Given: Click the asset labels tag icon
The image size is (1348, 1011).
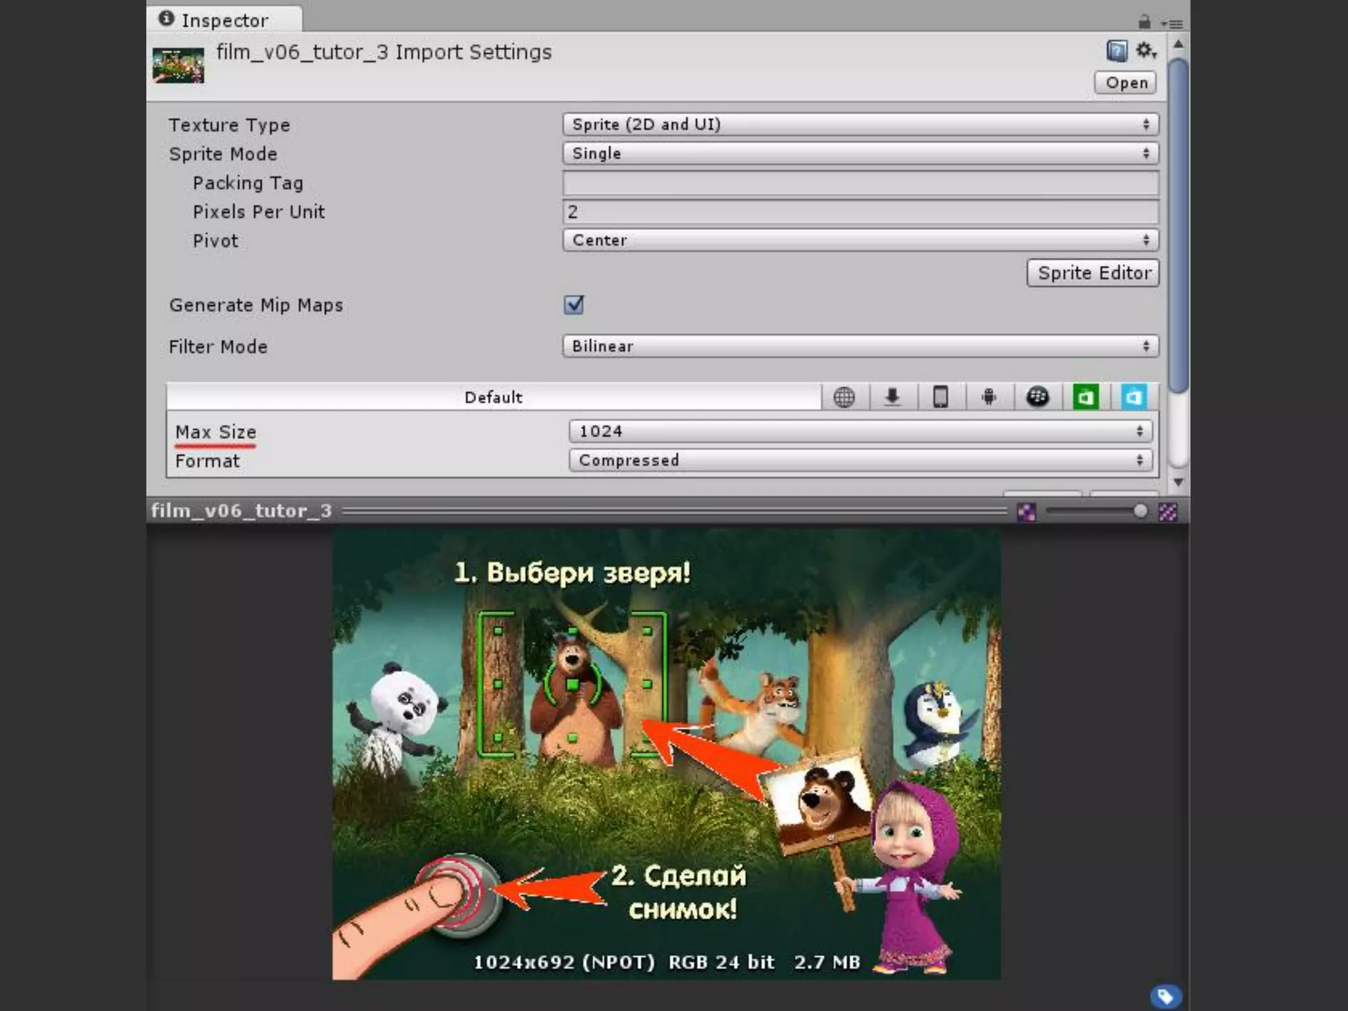Looking at the screenshot, I should (x=1166, y=996).
